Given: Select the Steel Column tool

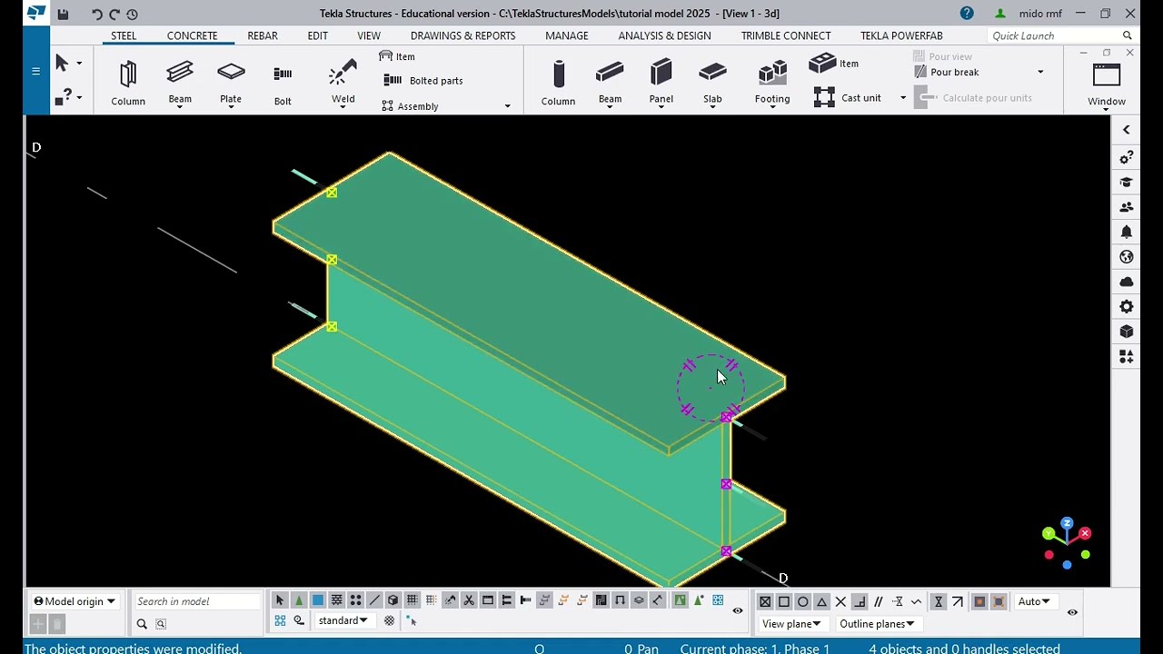Looking at the screenshot, I should (128, 83).
